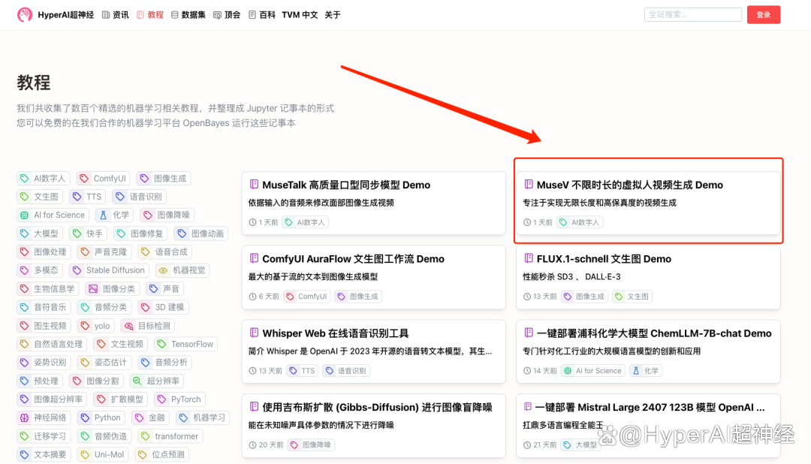The width and height of the screenshot is (811, 464).
Task: Click the notebook icon beside MuseV title
Action: pyautogui.click(x=529, y=184)
